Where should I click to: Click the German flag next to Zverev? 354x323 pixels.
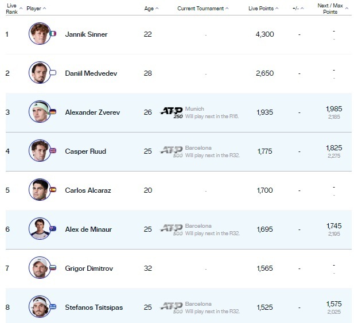(53, 112)
